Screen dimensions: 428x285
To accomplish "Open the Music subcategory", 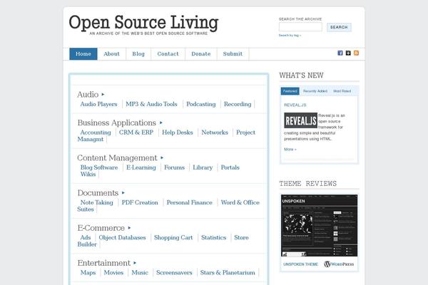I will (x=140, y=273).
